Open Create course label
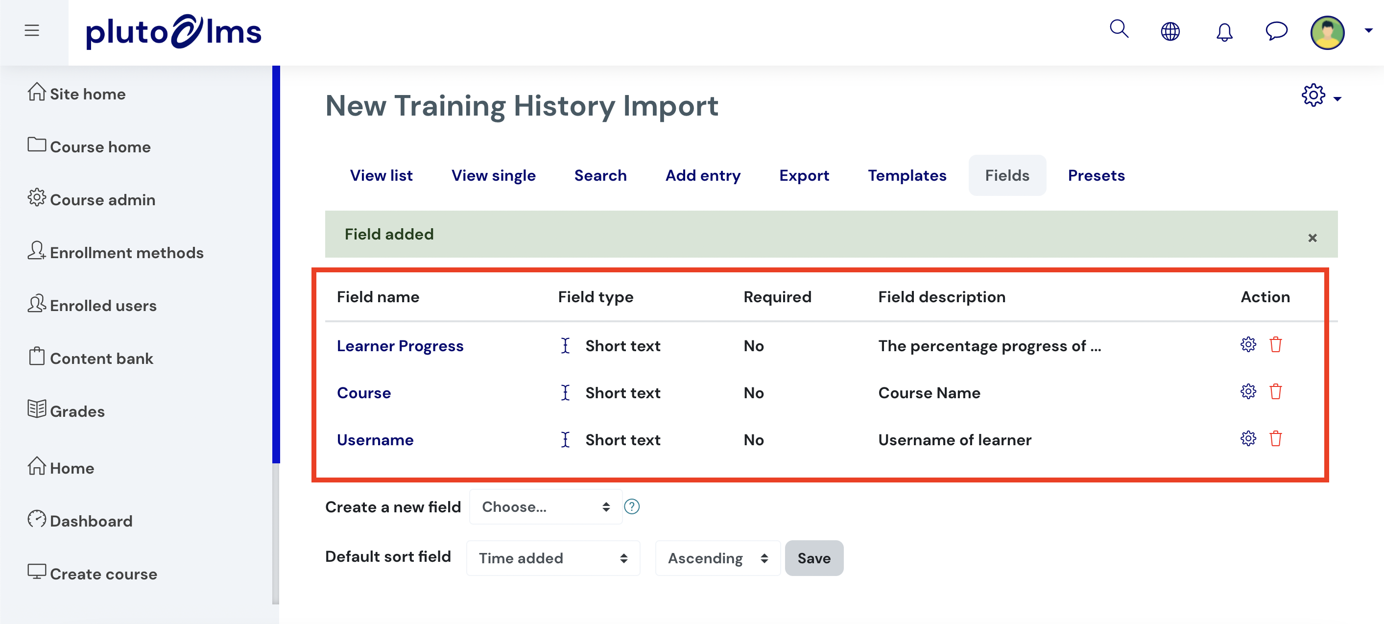This screenshot has width=1384, height=624. pyautogui.click(x=103, y=574)
